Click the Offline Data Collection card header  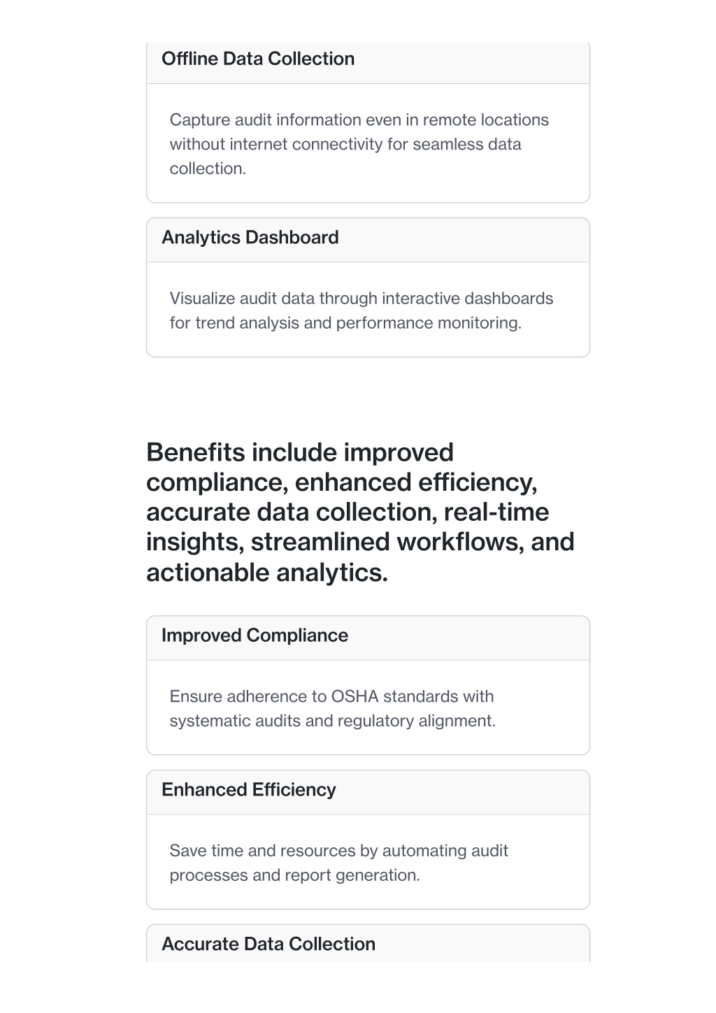click(x=368, y=62)
